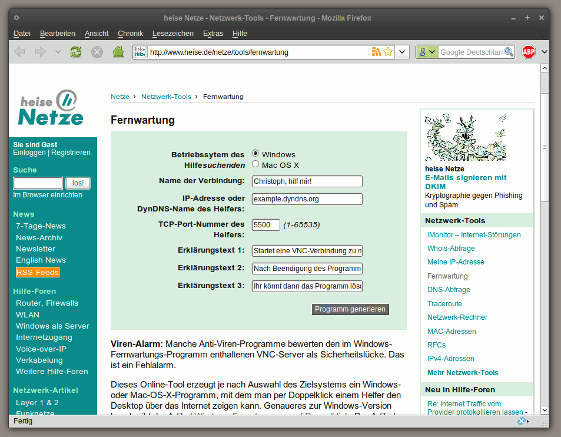Open the Meine IP-Adresse link
Screen dimensions: 561x437
tap(456, 262)
